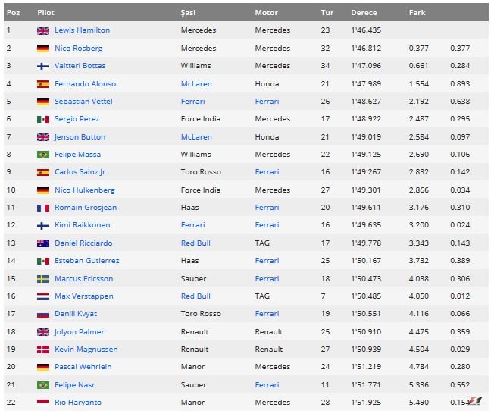Click the British flag beside Lewis Hamilton

coord(43,30)
